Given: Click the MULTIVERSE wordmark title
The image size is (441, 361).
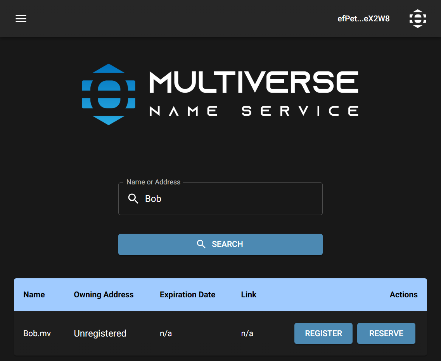Looking at the screenshot, I should click(254, 82).
